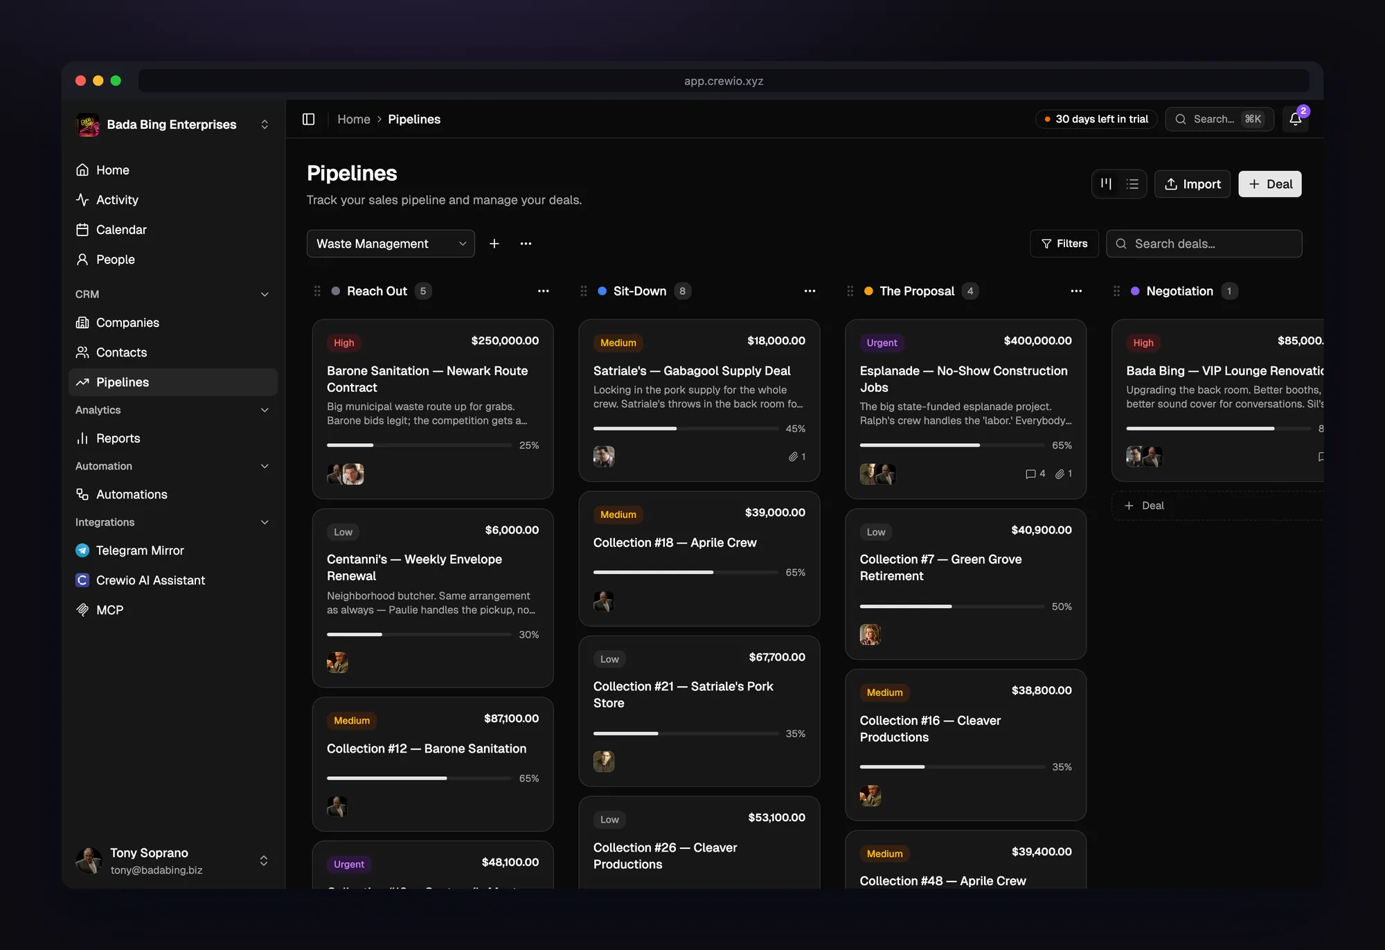Click the Filters button
The width and height of the screenshot is (1385, 950).
click(1064, 244)
